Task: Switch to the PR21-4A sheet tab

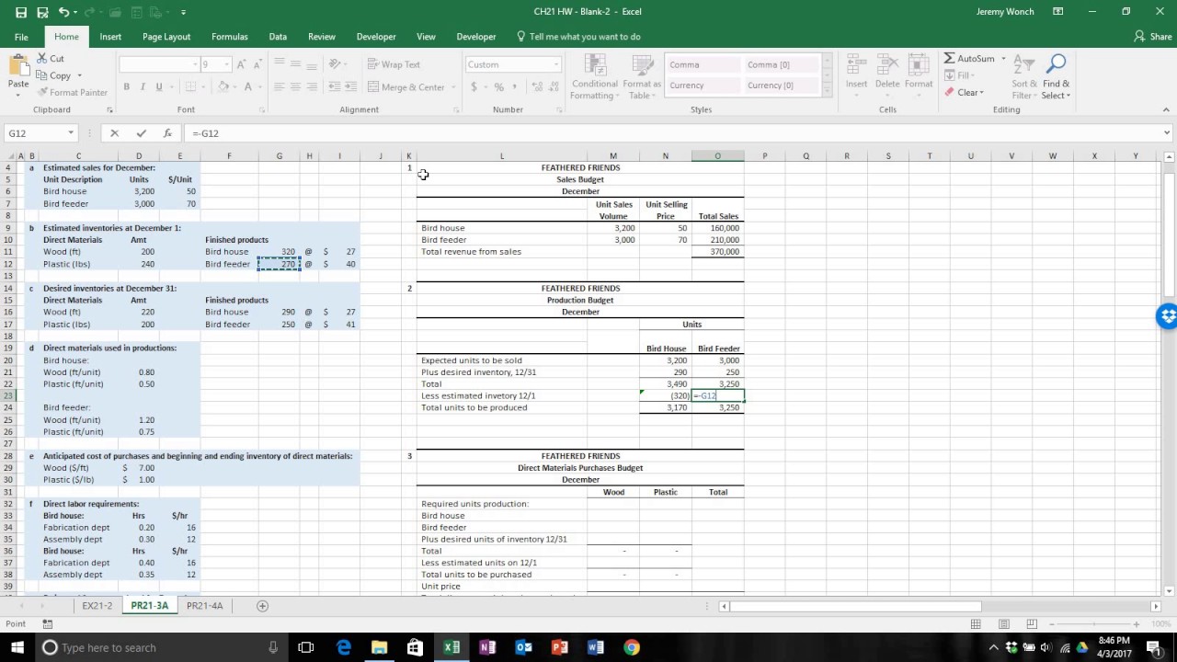Action: pos(204,606)
